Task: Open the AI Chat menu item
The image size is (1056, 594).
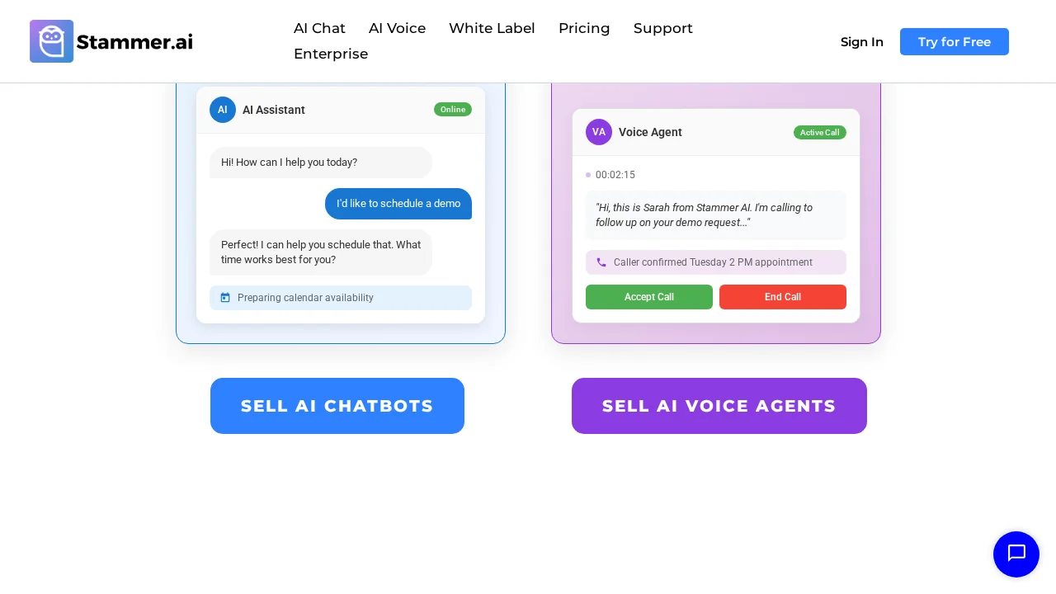Action: (319, 28)
